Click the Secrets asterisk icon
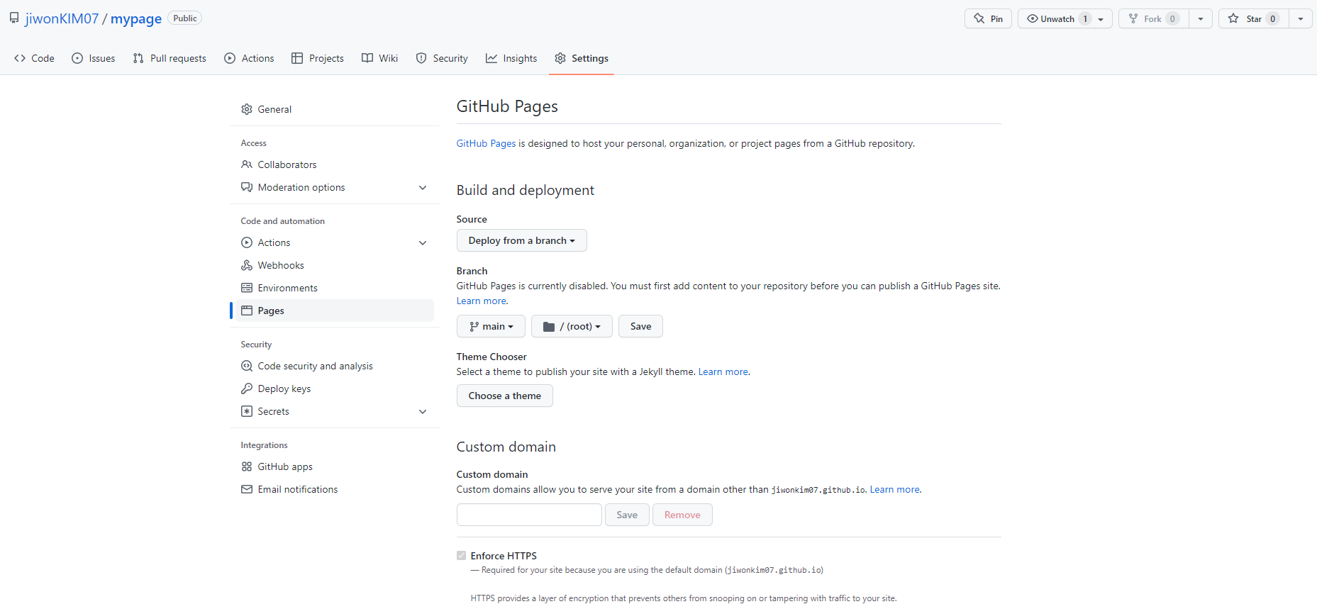 [247, 411]
